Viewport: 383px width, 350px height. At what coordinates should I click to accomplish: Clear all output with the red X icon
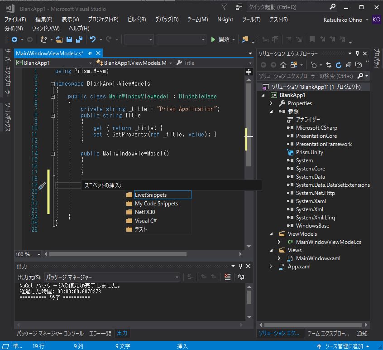[227, 277]
